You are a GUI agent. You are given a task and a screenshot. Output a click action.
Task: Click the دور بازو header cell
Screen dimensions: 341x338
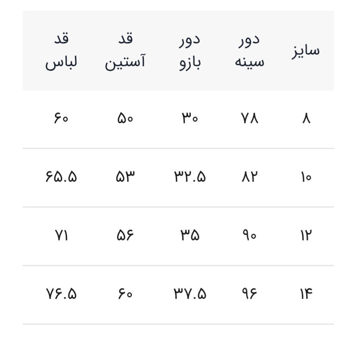[x=190, y=51]
